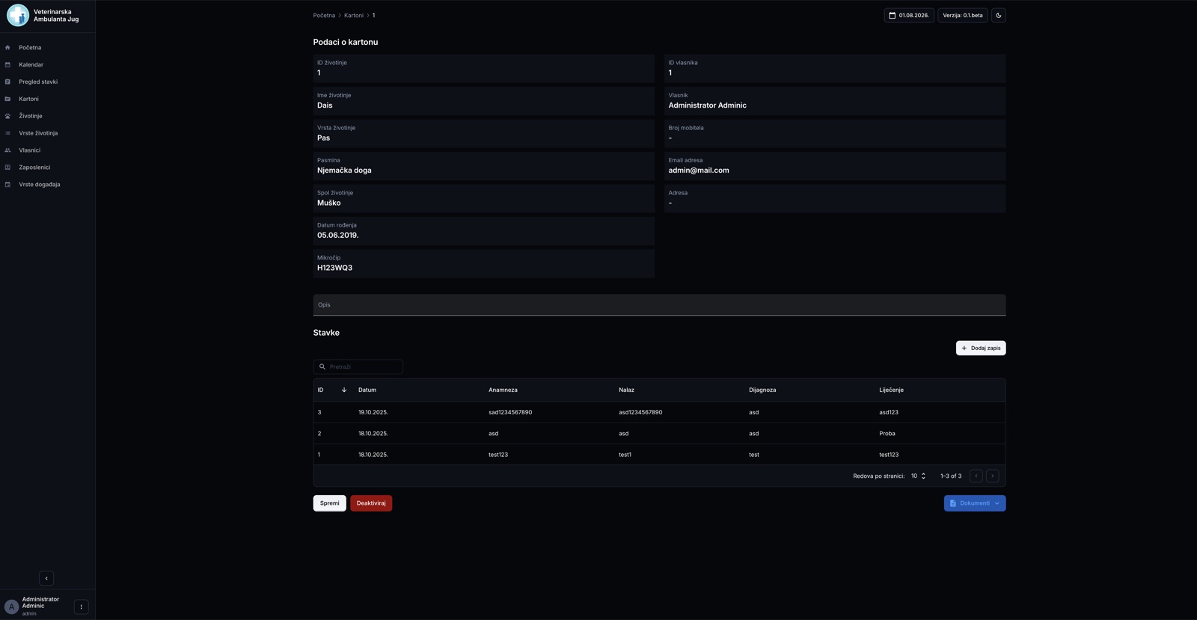Click the calendar icon next to 01.08.2026.
Screen dimensions: 1197x620
click(892, 15)
